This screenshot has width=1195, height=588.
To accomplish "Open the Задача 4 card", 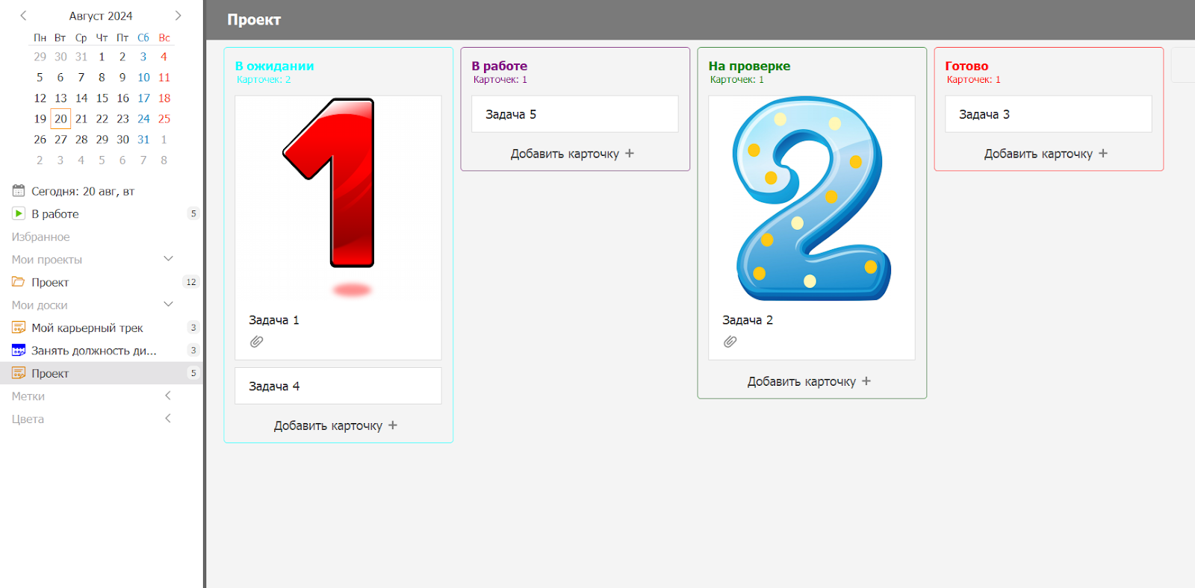I will pyautogui.click(x=338, y=386).
